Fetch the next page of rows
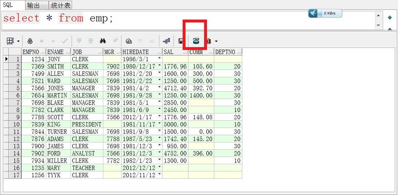Screen dimensions: 398x195 point(79,41)
